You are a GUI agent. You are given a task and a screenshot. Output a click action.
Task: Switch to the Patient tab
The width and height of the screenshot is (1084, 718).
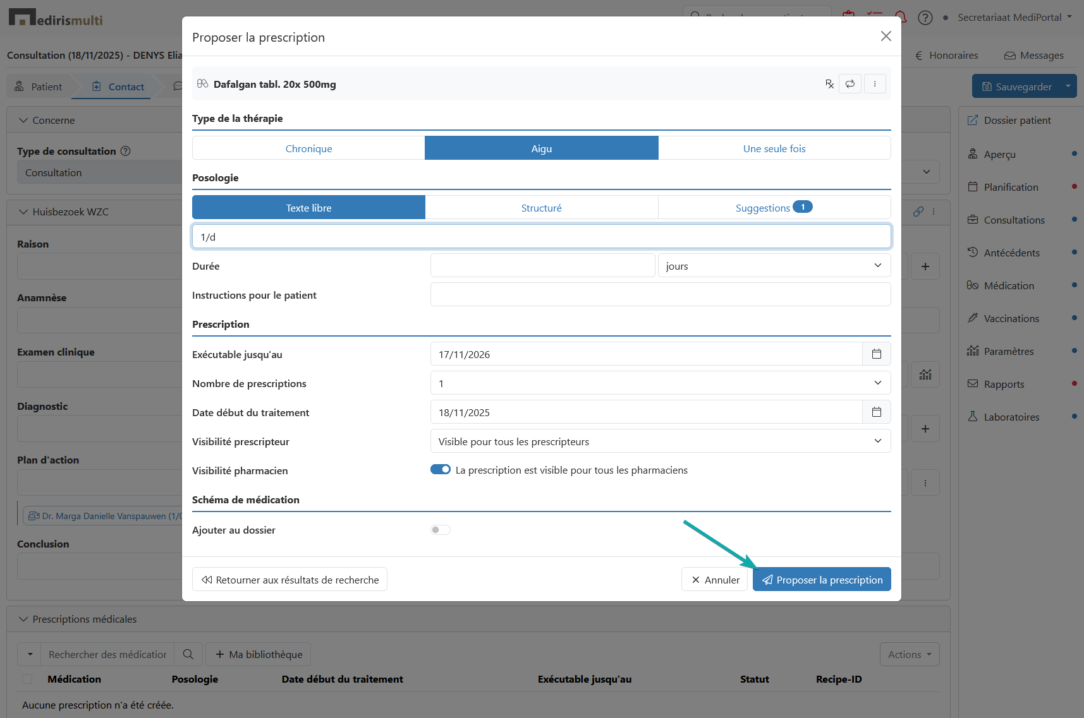point(39,87)
